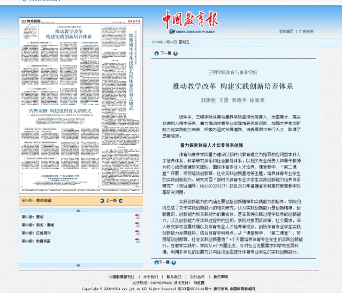Open 联系我们 footer link
Image resolution: width=342 pixels, height=293 pixels.
point(174,277)
